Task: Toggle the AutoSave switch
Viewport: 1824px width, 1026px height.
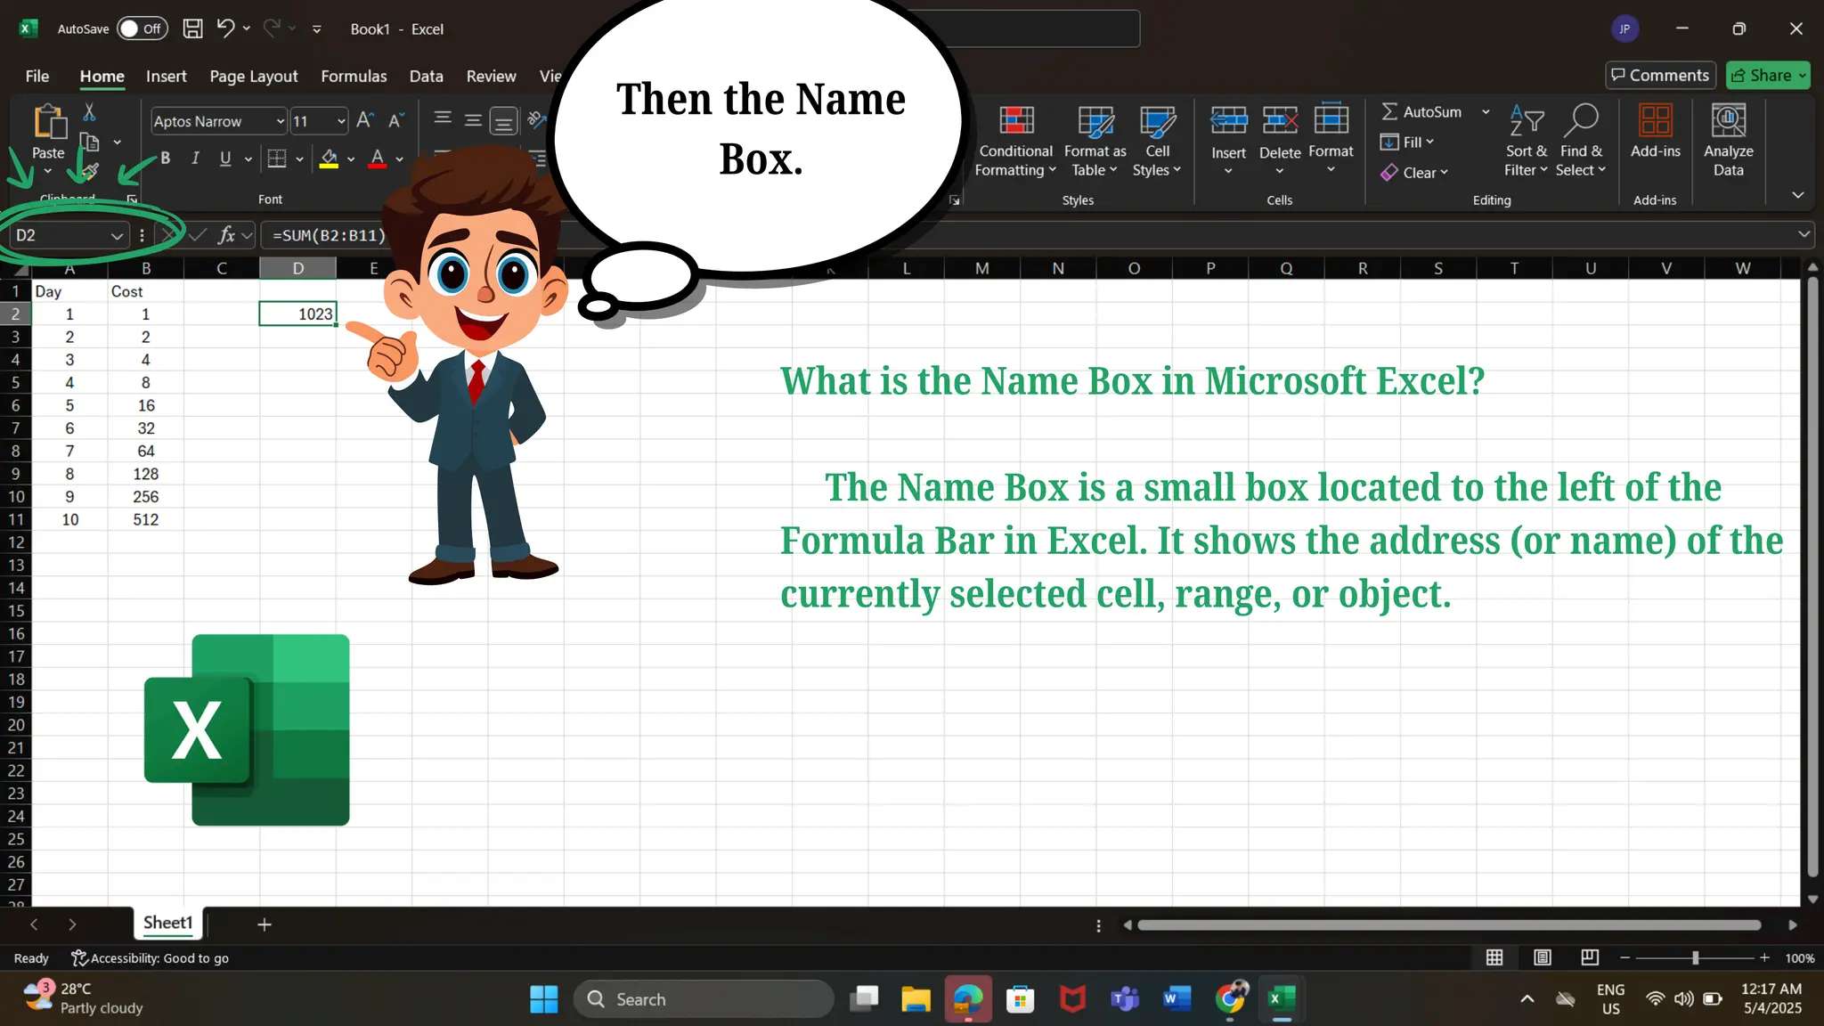Action: (142, 28)
